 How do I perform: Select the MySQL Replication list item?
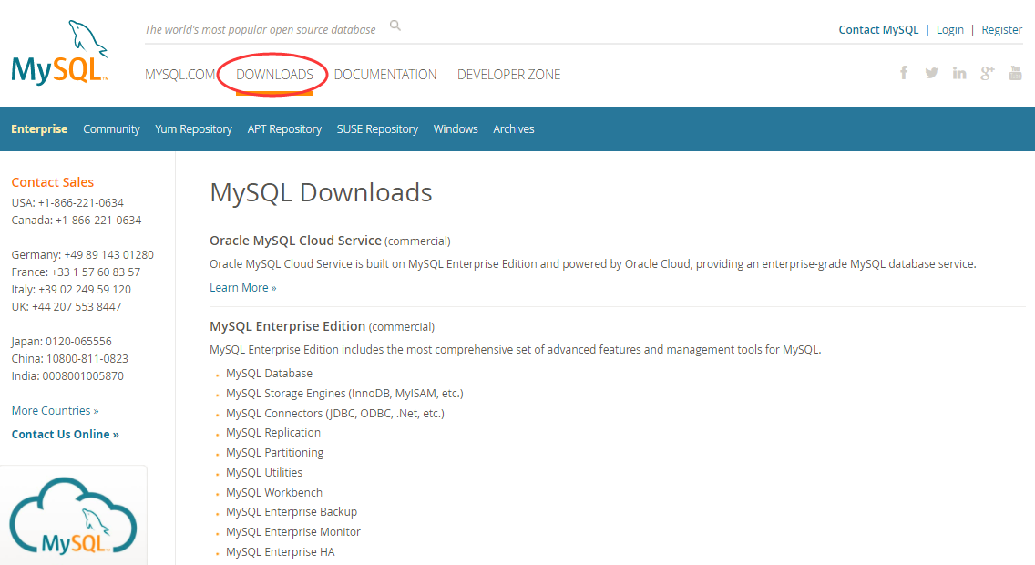click(273, 432)
